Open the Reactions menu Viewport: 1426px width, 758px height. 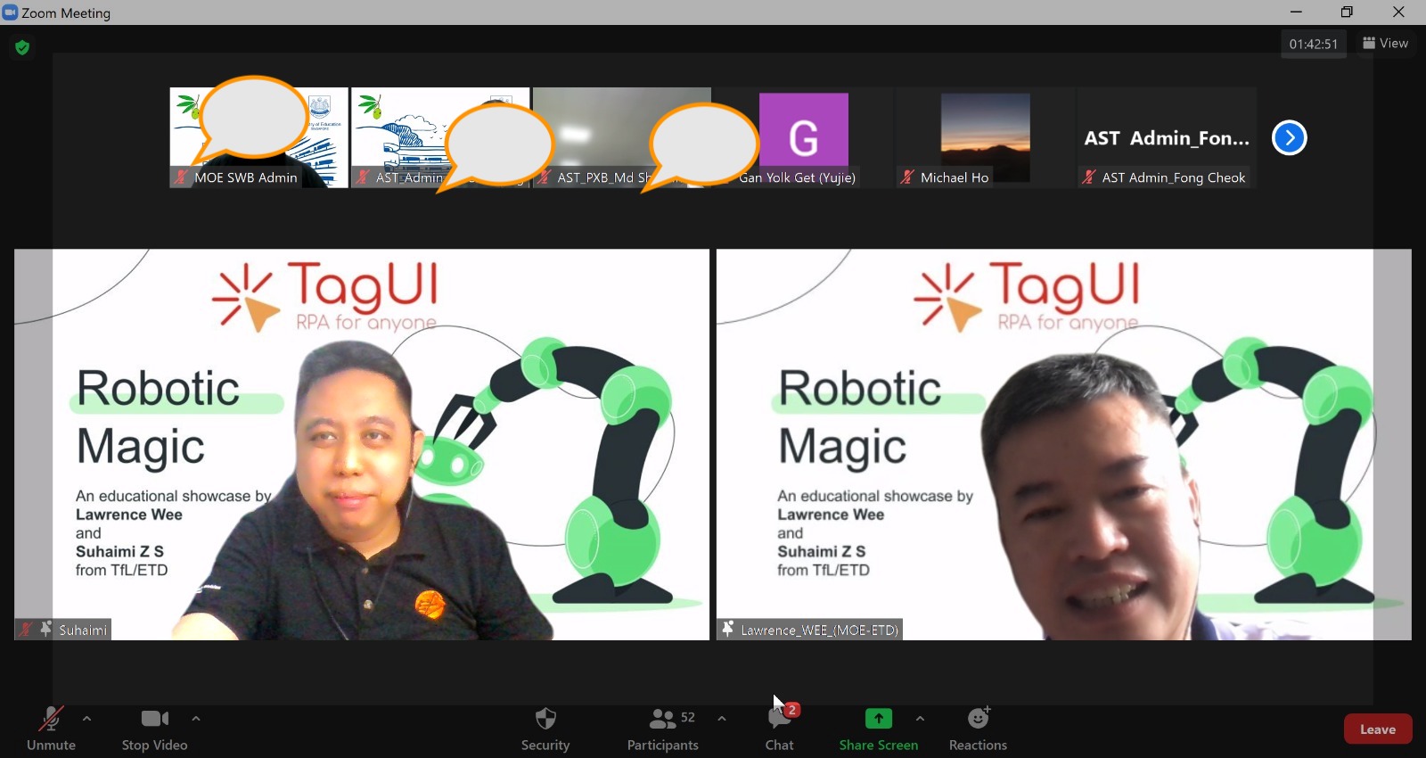pyautogui.click(x=978, y=729)
